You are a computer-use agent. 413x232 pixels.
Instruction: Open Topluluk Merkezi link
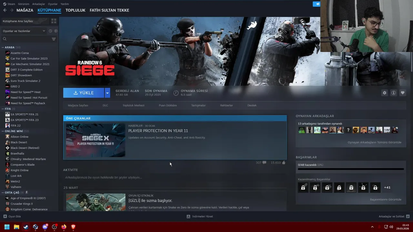133,105
